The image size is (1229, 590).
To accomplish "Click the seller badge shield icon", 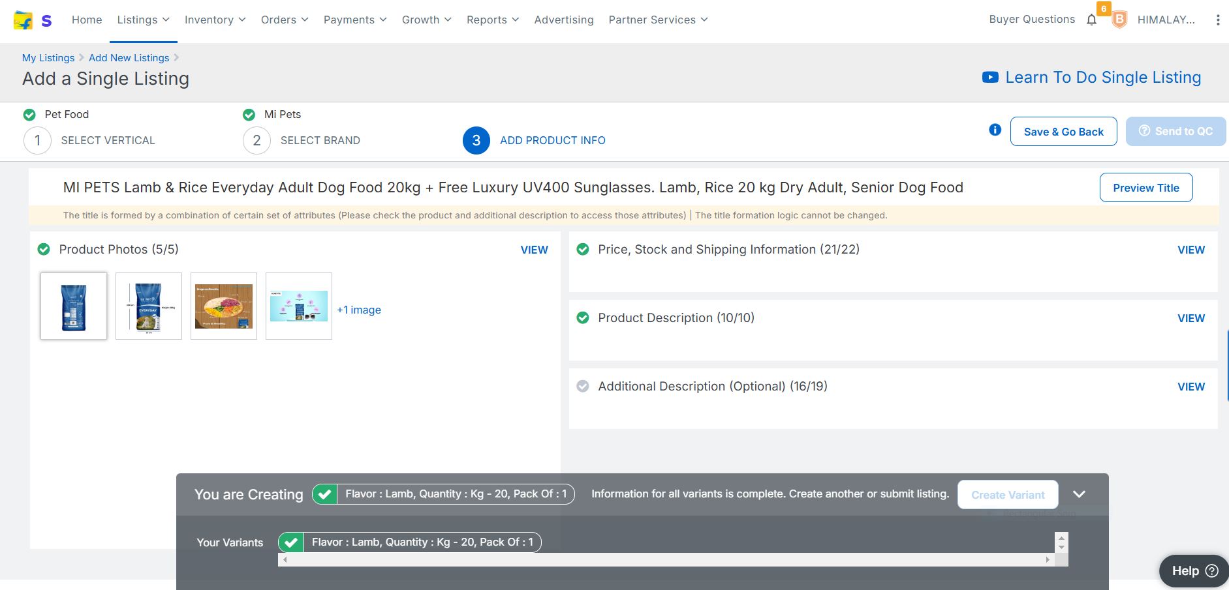I will pos(1119,20).
